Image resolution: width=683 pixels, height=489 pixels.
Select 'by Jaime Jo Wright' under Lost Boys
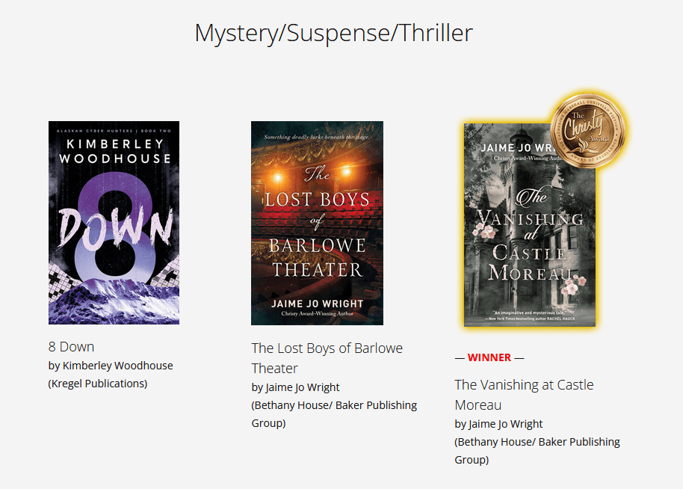coord(295,387)
